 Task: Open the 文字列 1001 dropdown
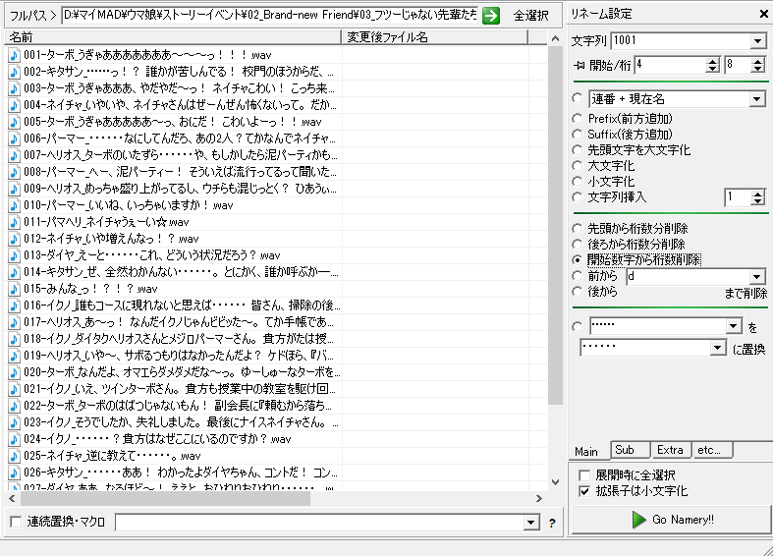(x=757, y=41)
